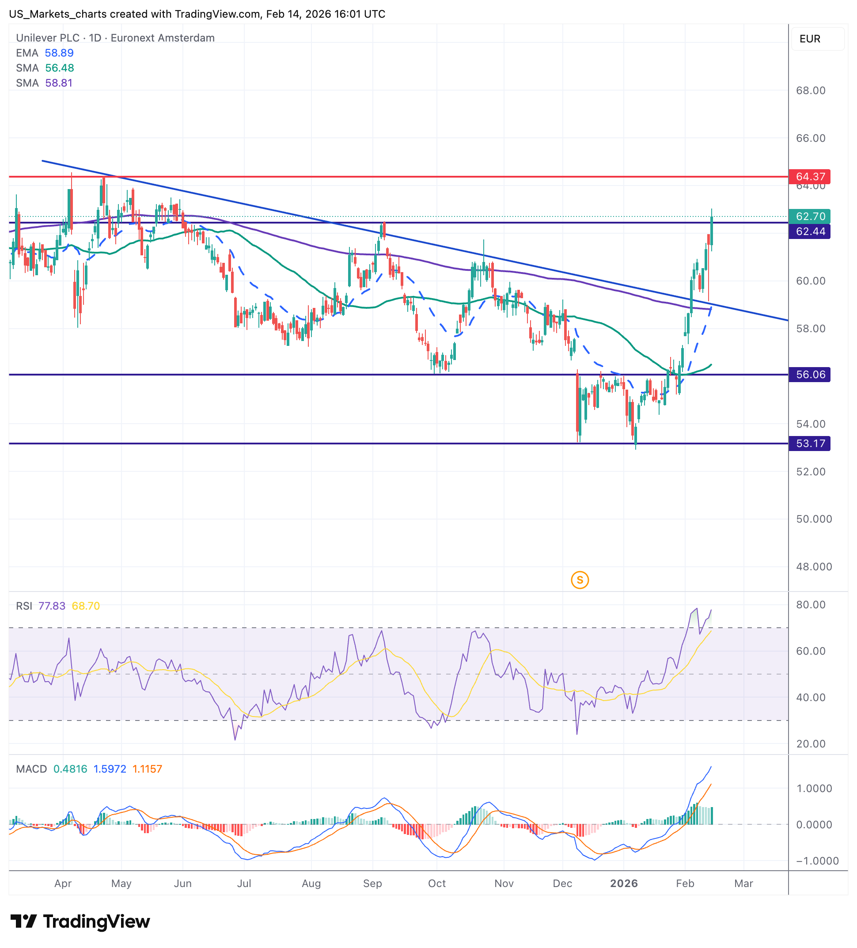Click the 2026 label on time axis
857x948 pixels.
[624, 883]
